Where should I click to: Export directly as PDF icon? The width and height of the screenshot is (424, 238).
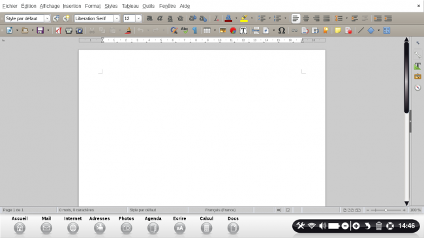click(x=59, y=30)
